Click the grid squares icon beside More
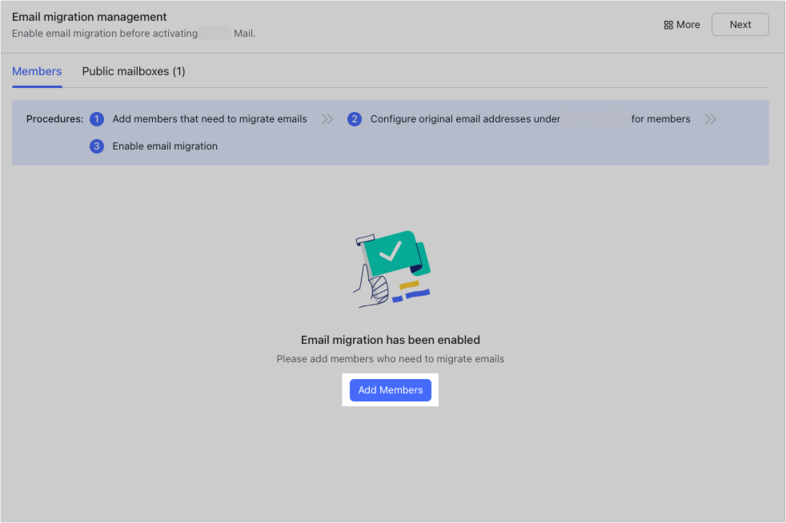Viewport: 786px width, 523px height. pos(668,24)
